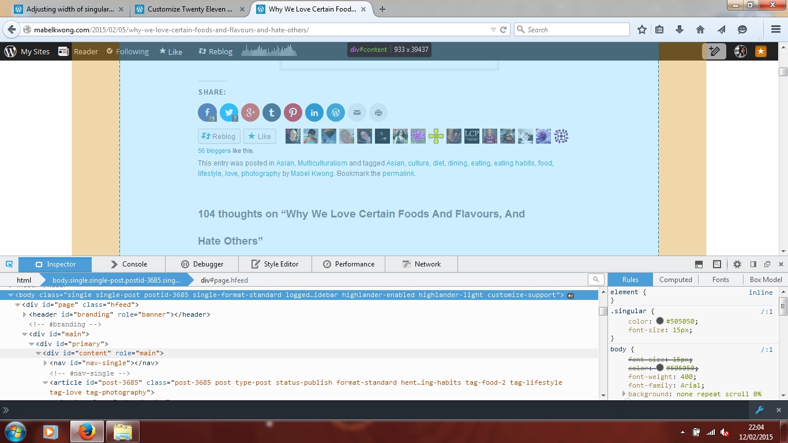Activate the element picker in devtools
Screen dimensions: 788x443
pos(9,264)
